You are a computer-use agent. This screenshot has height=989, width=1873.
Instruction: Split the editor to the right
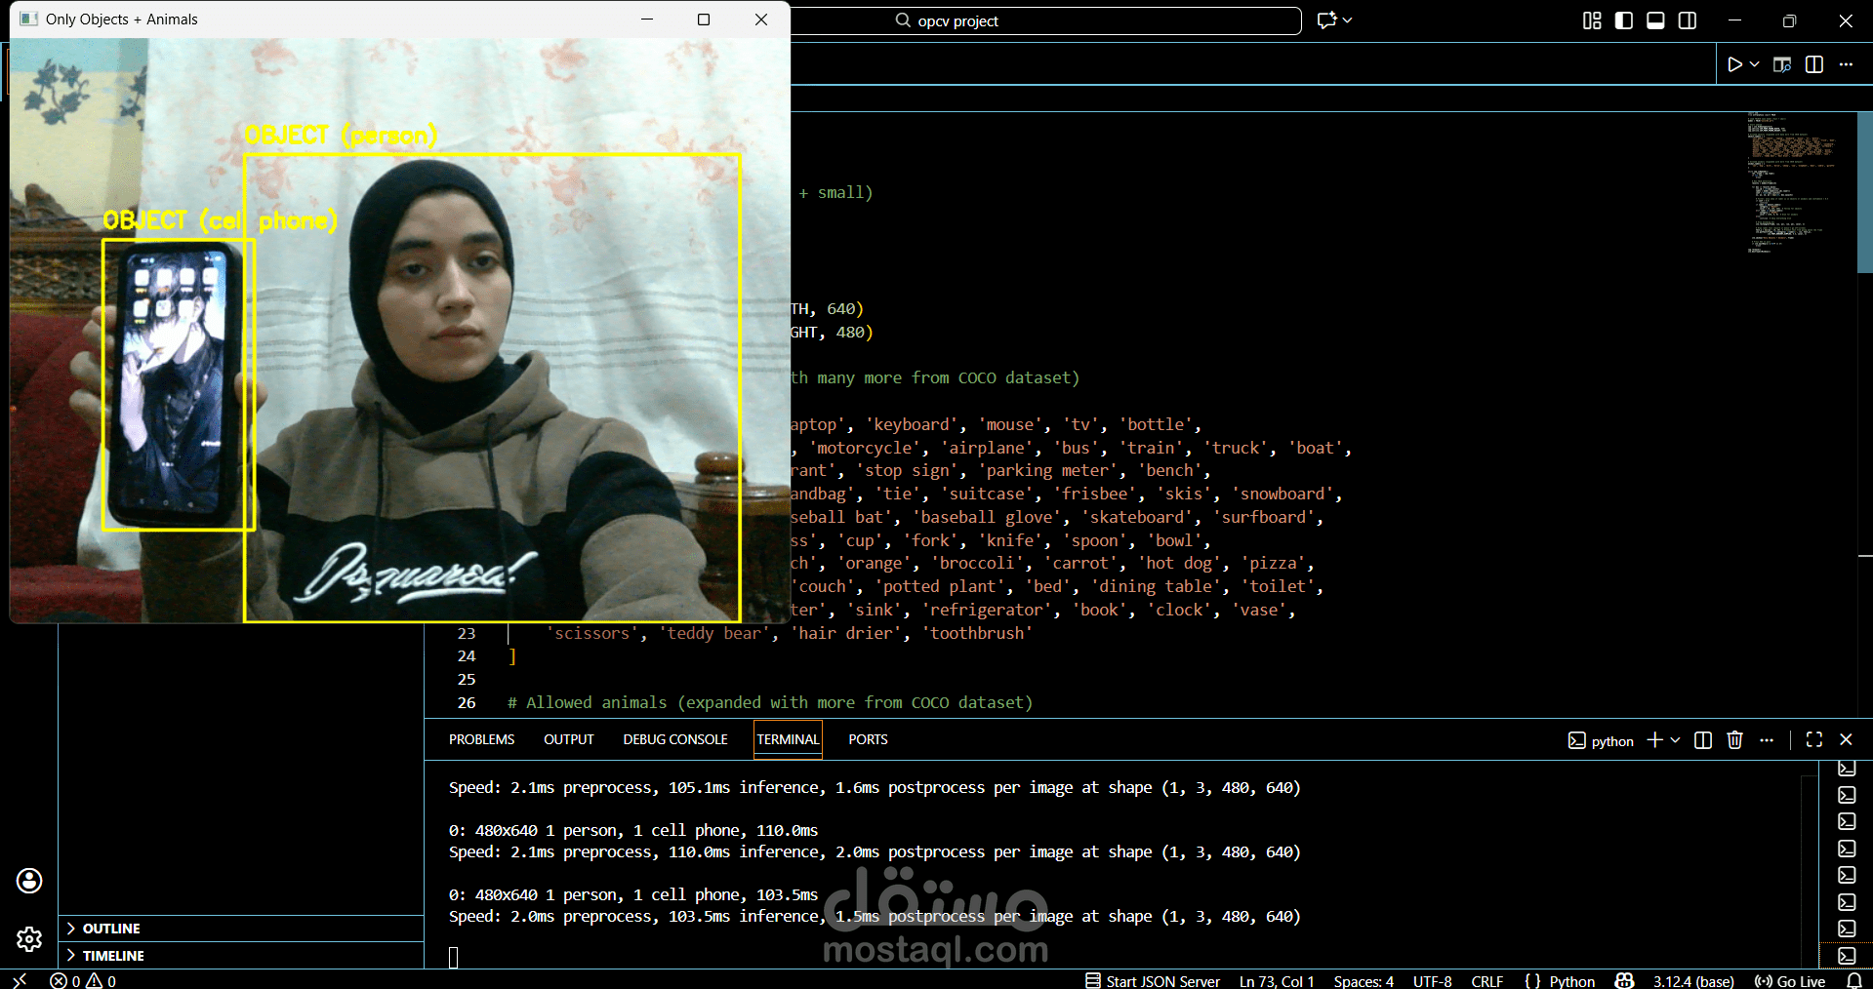click(1814, 64)
